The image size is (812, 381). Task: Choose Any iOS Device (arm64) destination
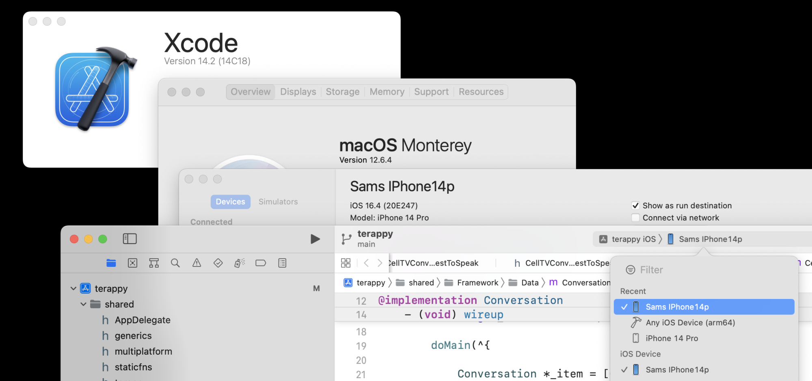[x=704, y=323]
